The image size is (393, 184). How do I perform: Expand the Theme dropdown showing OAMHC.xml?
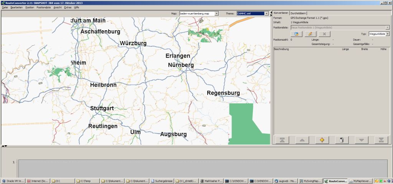pos(266,13)
